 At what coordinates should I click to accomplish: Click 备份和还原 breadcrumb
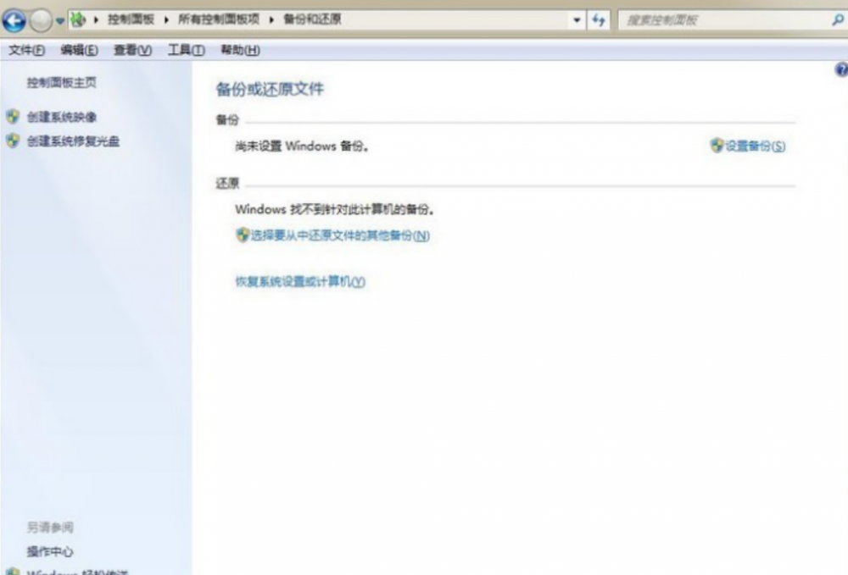pyautogui.click(x=313, y=19)
